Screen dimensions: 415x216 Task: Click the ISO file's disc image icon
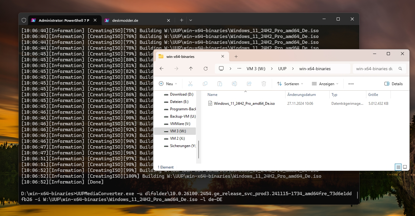(210, 104)
